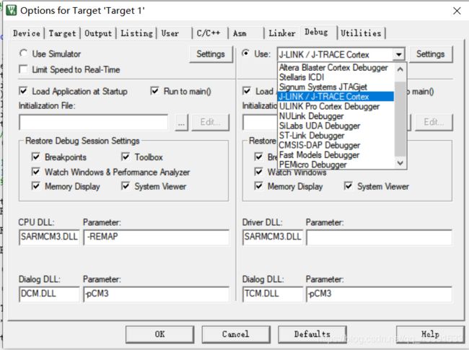Toggle hardware System Viewer checkbox
The width and height of the screenshot is (469, 350).
pyautogui.click(x=349, y=185)
